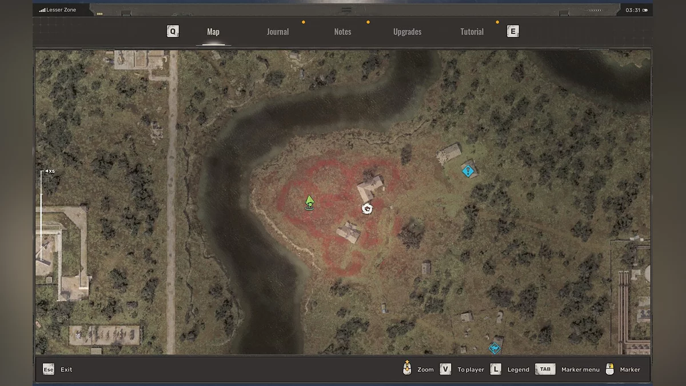This screenshot has width=686, height=386.
Task: Open the map Legend
Action: (519, 369)
